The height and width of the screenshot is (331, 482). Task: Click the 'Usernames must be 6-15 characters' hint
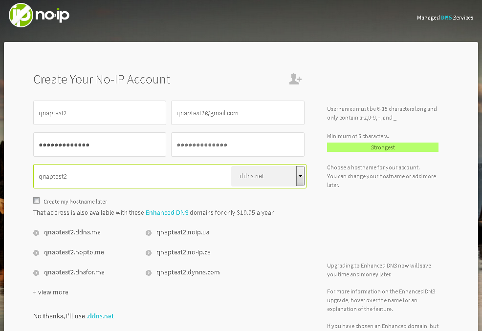382,113
